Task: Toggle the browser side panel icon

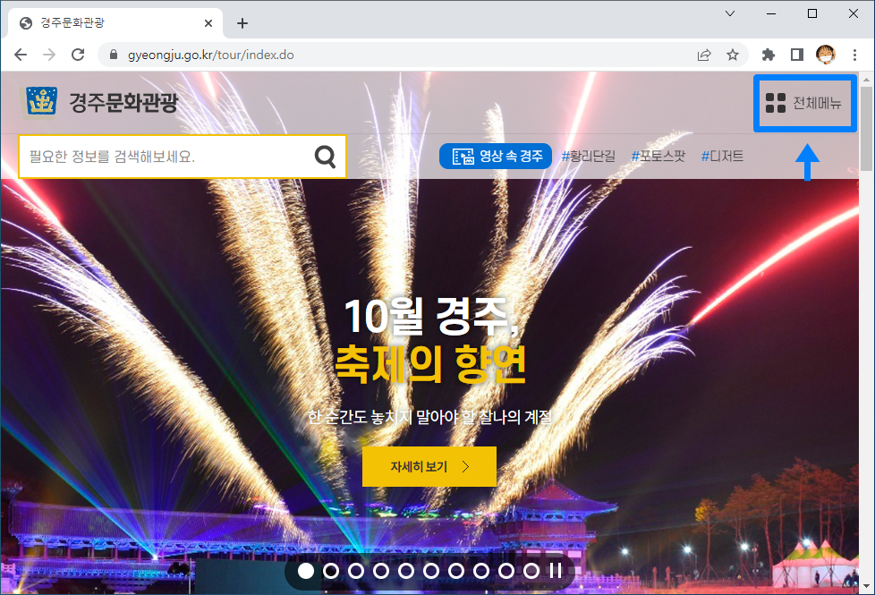Action: point(797,55)
